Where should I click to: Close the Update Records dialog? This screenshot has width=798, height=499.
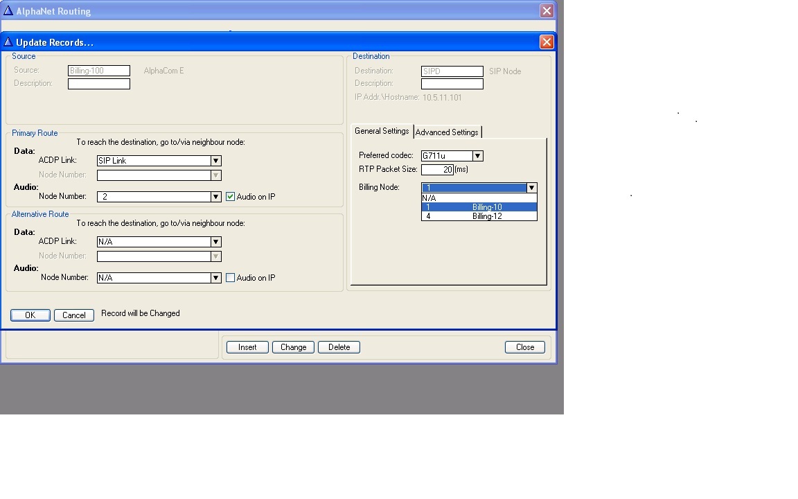[547, 42]
